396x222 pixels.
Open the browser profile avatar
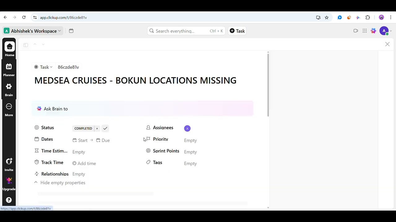tap(381, 18)
